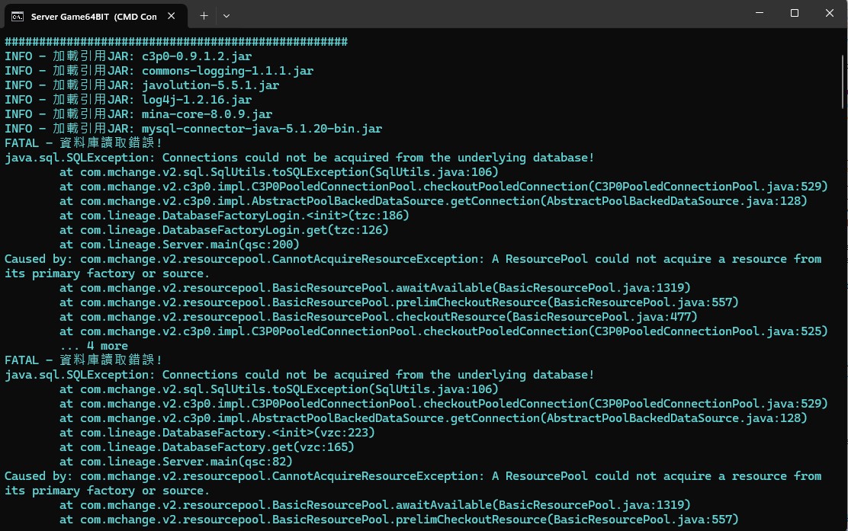The height and width of the screenshot is (531, 848).
Task: Click the row of hash characters
Action: tap(176, 42)
